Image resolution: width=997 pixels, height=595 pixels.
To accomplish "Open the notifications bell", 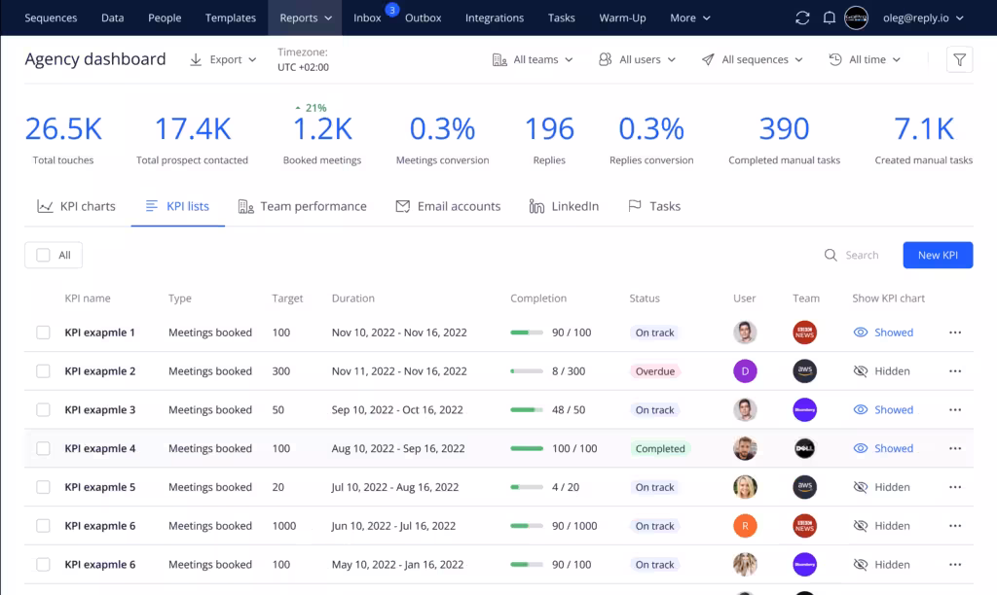I will [x=830, y=17].
